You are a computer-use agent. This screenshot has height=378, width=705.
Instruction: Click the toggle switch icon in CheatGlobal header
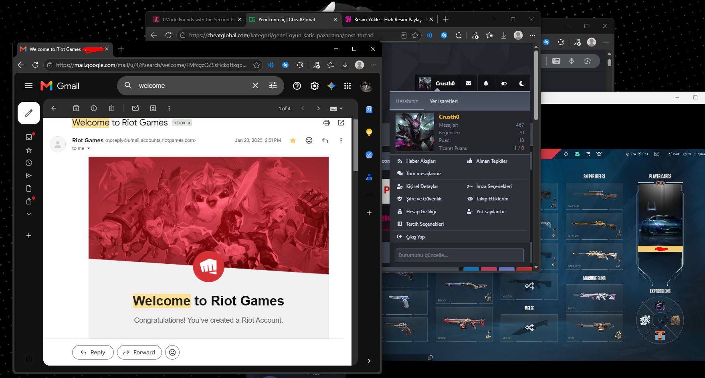pyautogui.click(x=504, y=83)
